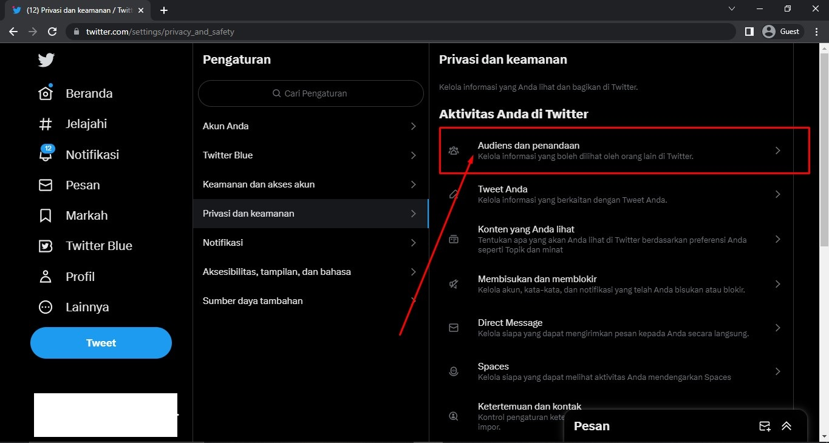The width and height of the screenshot is (829, 443).
Task: Reload the page in browser toolbar
Action: point(52,32)
